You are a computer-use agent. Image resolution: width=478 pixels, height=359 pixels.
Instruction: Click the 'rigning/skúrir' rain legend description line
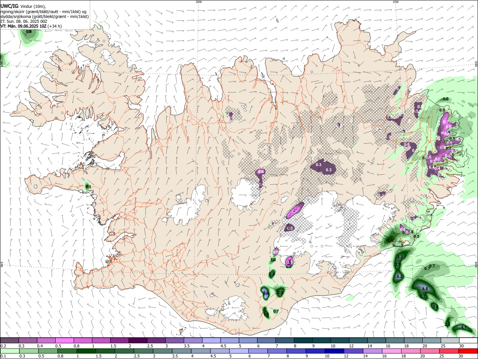click(x=43, y=11)
